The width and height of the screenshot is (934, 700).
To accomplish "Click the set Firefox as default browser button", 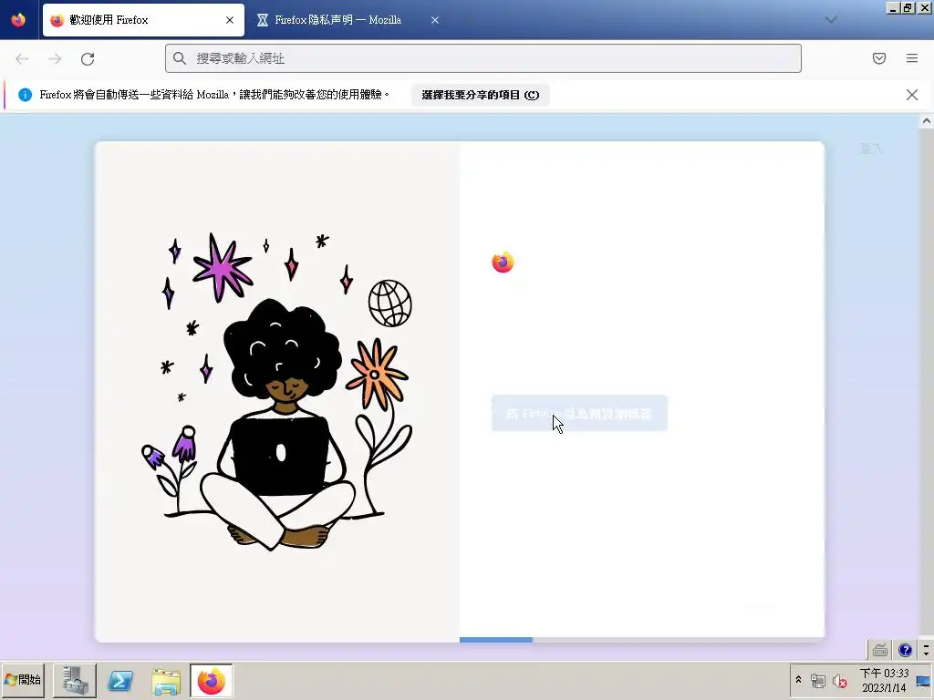I will [579, 413].
